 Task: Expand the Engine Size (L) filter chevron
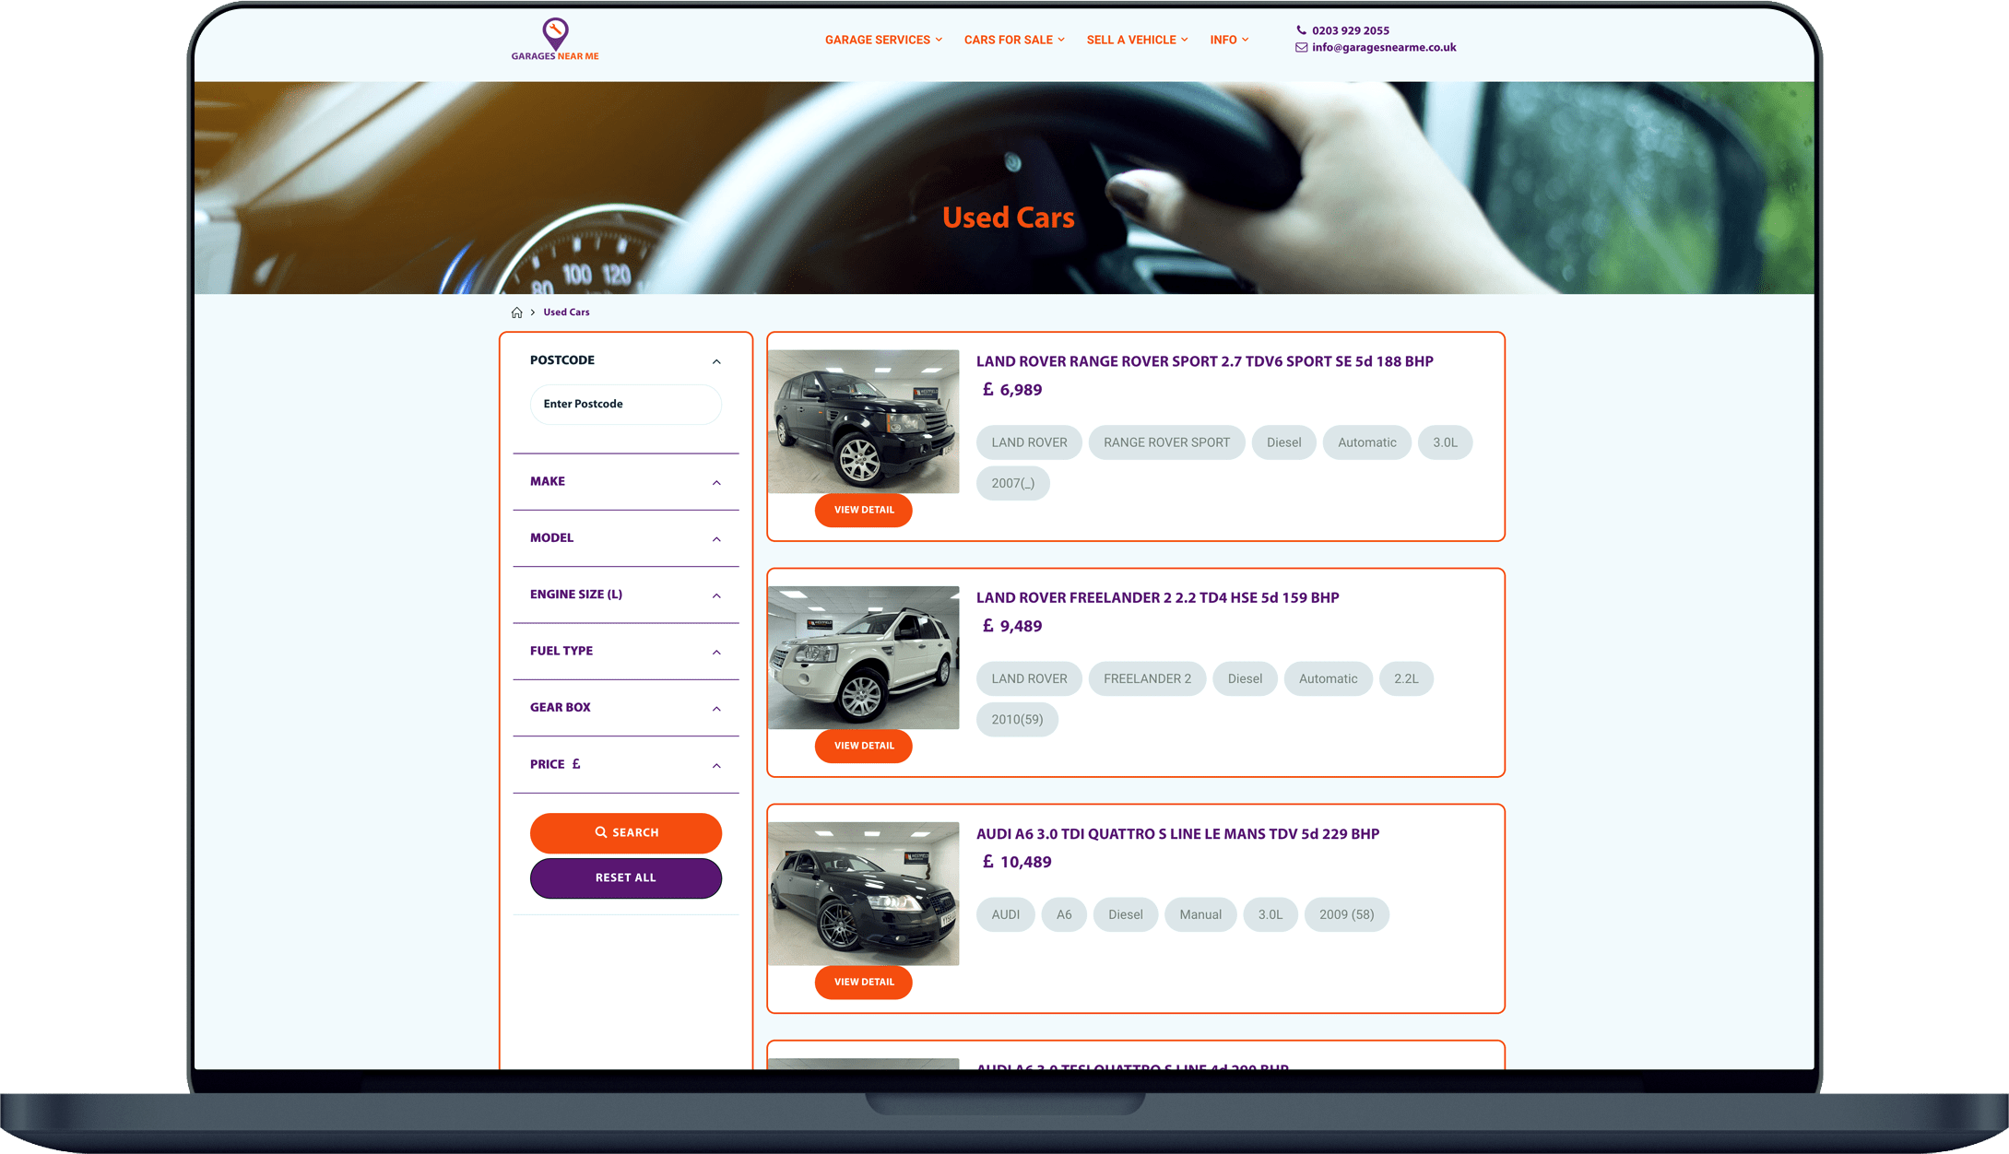(716, 595)
